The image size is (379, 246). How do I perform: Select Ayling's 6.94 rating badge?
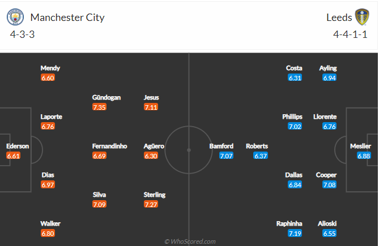(x=329, y=77)
